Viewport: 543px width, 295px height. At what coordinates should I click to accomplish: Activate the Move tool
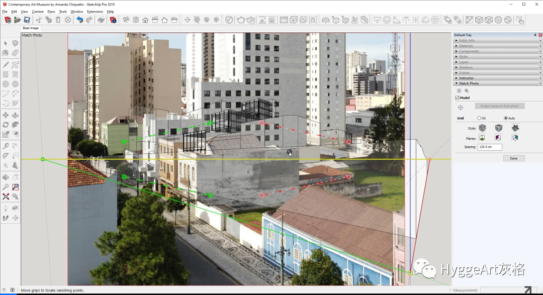pos(6,115)
